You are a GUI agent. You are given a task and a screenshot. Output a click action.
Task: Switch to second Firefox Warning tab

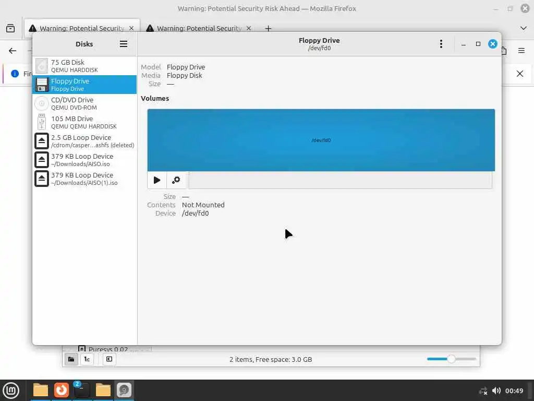pyautogui.click(x=199, y=28)
